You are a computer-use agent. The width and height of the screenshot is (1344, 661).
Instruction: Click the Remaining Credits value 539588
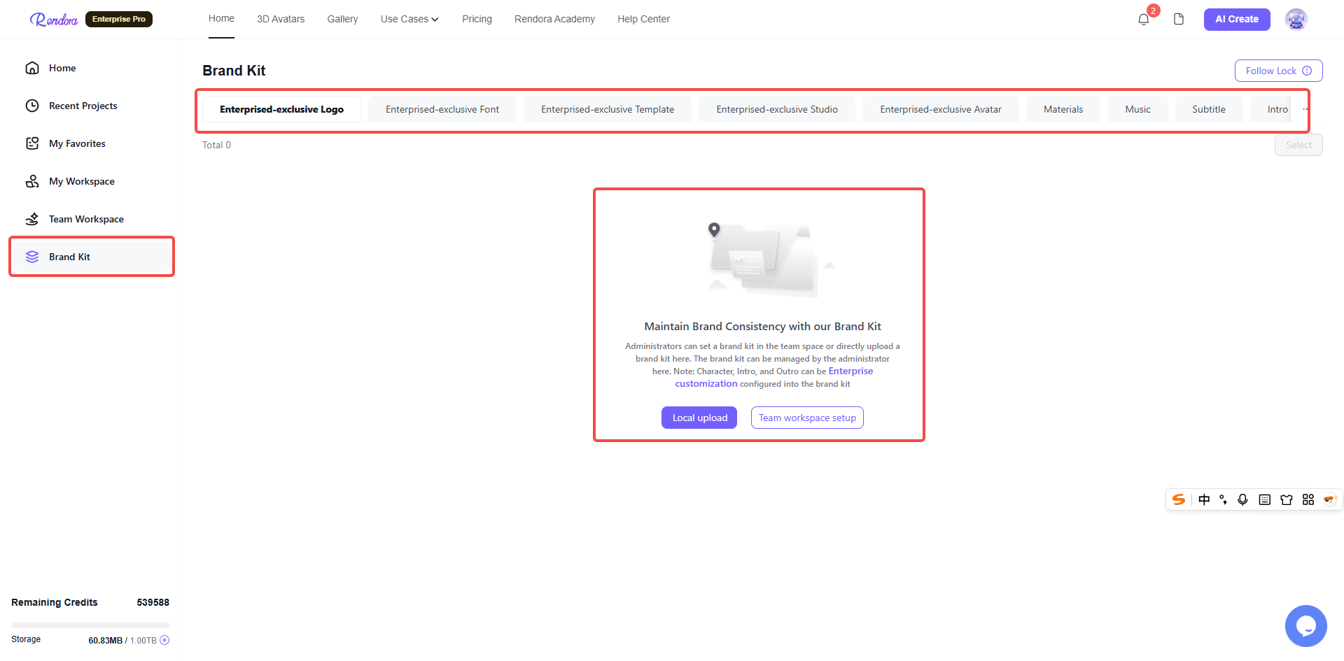pos(153,602)
